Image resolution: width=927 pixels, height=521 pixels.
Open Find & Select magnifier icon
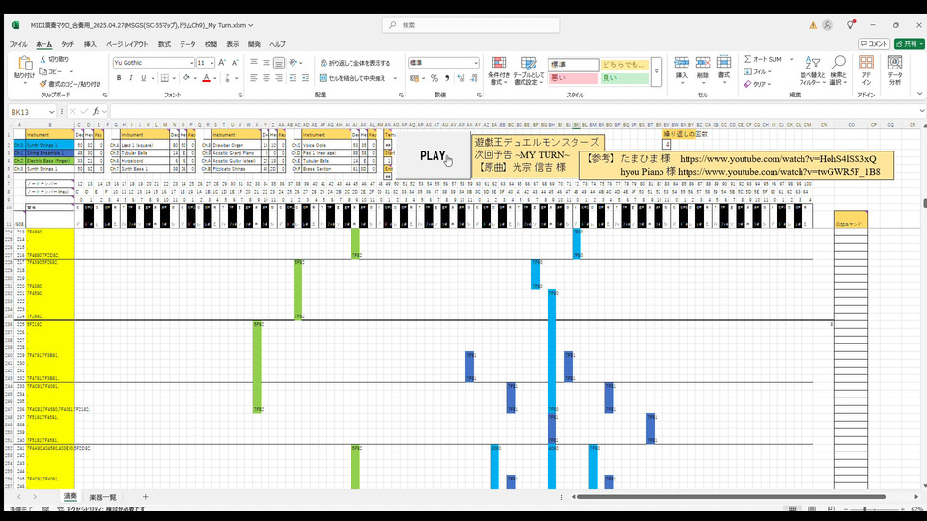[838, 62]
